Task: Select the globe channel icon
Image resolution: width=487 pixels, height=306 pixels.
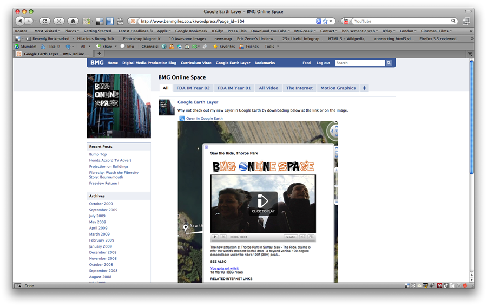Action: [164, 47]
